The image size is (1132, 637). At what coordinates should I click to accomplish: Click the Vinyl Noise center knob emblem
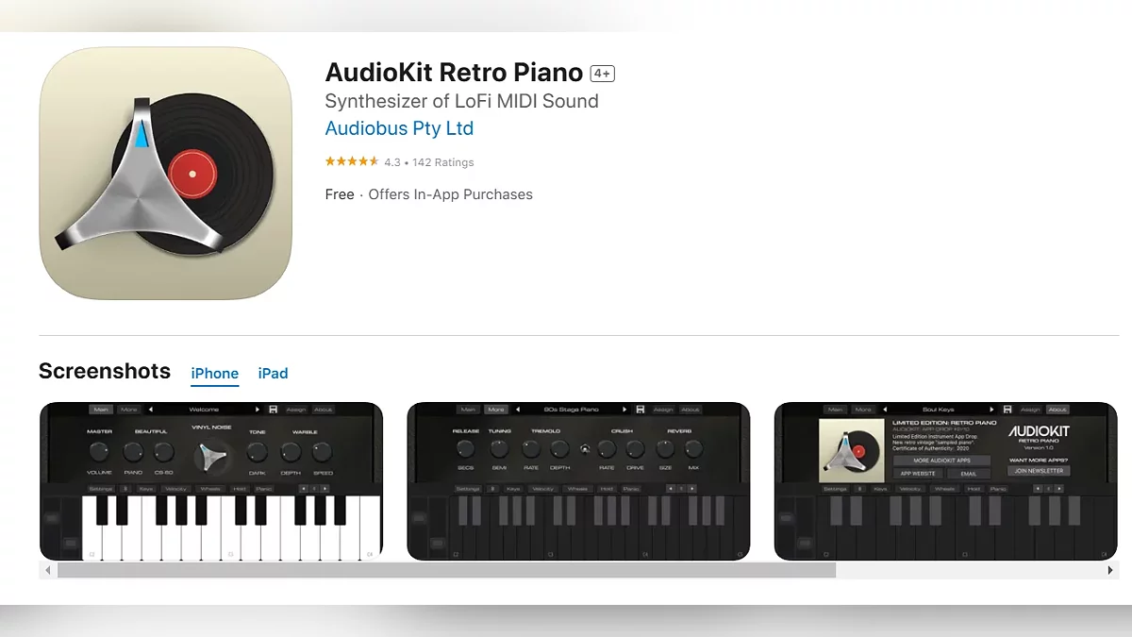coord(210,457)
